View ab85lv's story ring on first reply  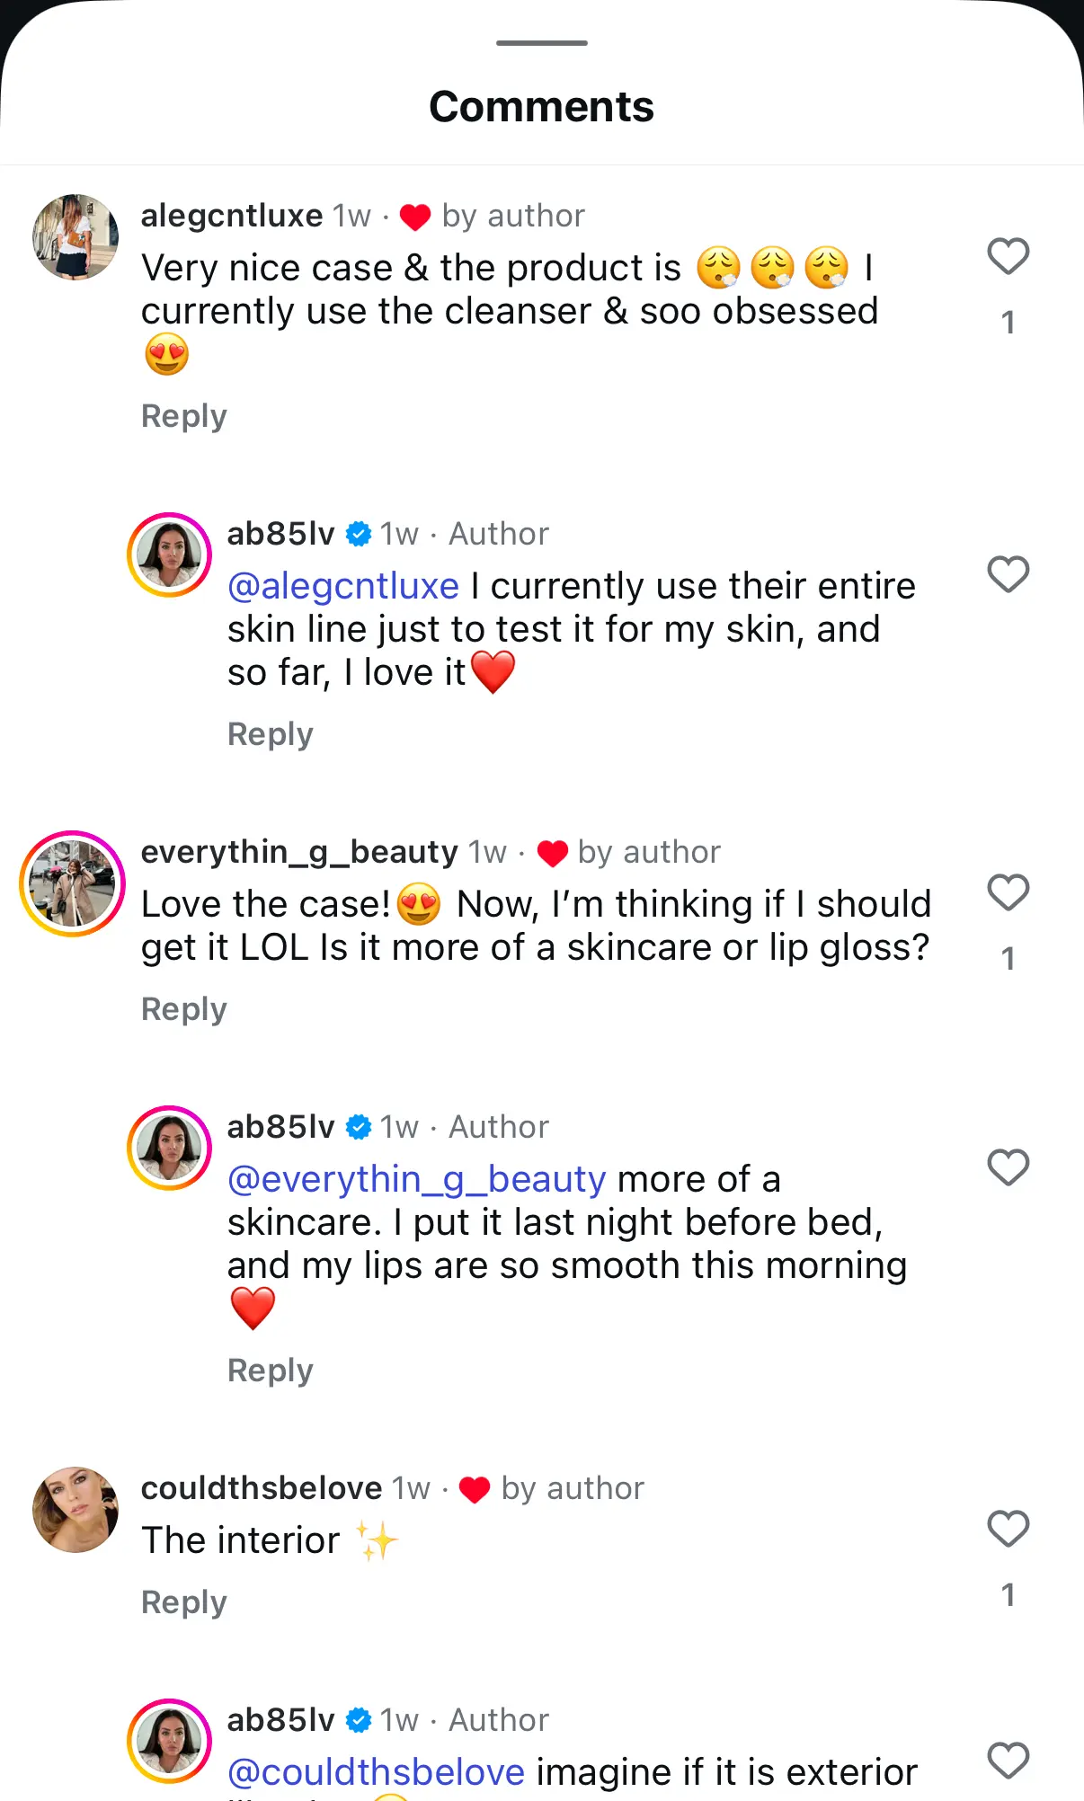click(x=169, y=554)
